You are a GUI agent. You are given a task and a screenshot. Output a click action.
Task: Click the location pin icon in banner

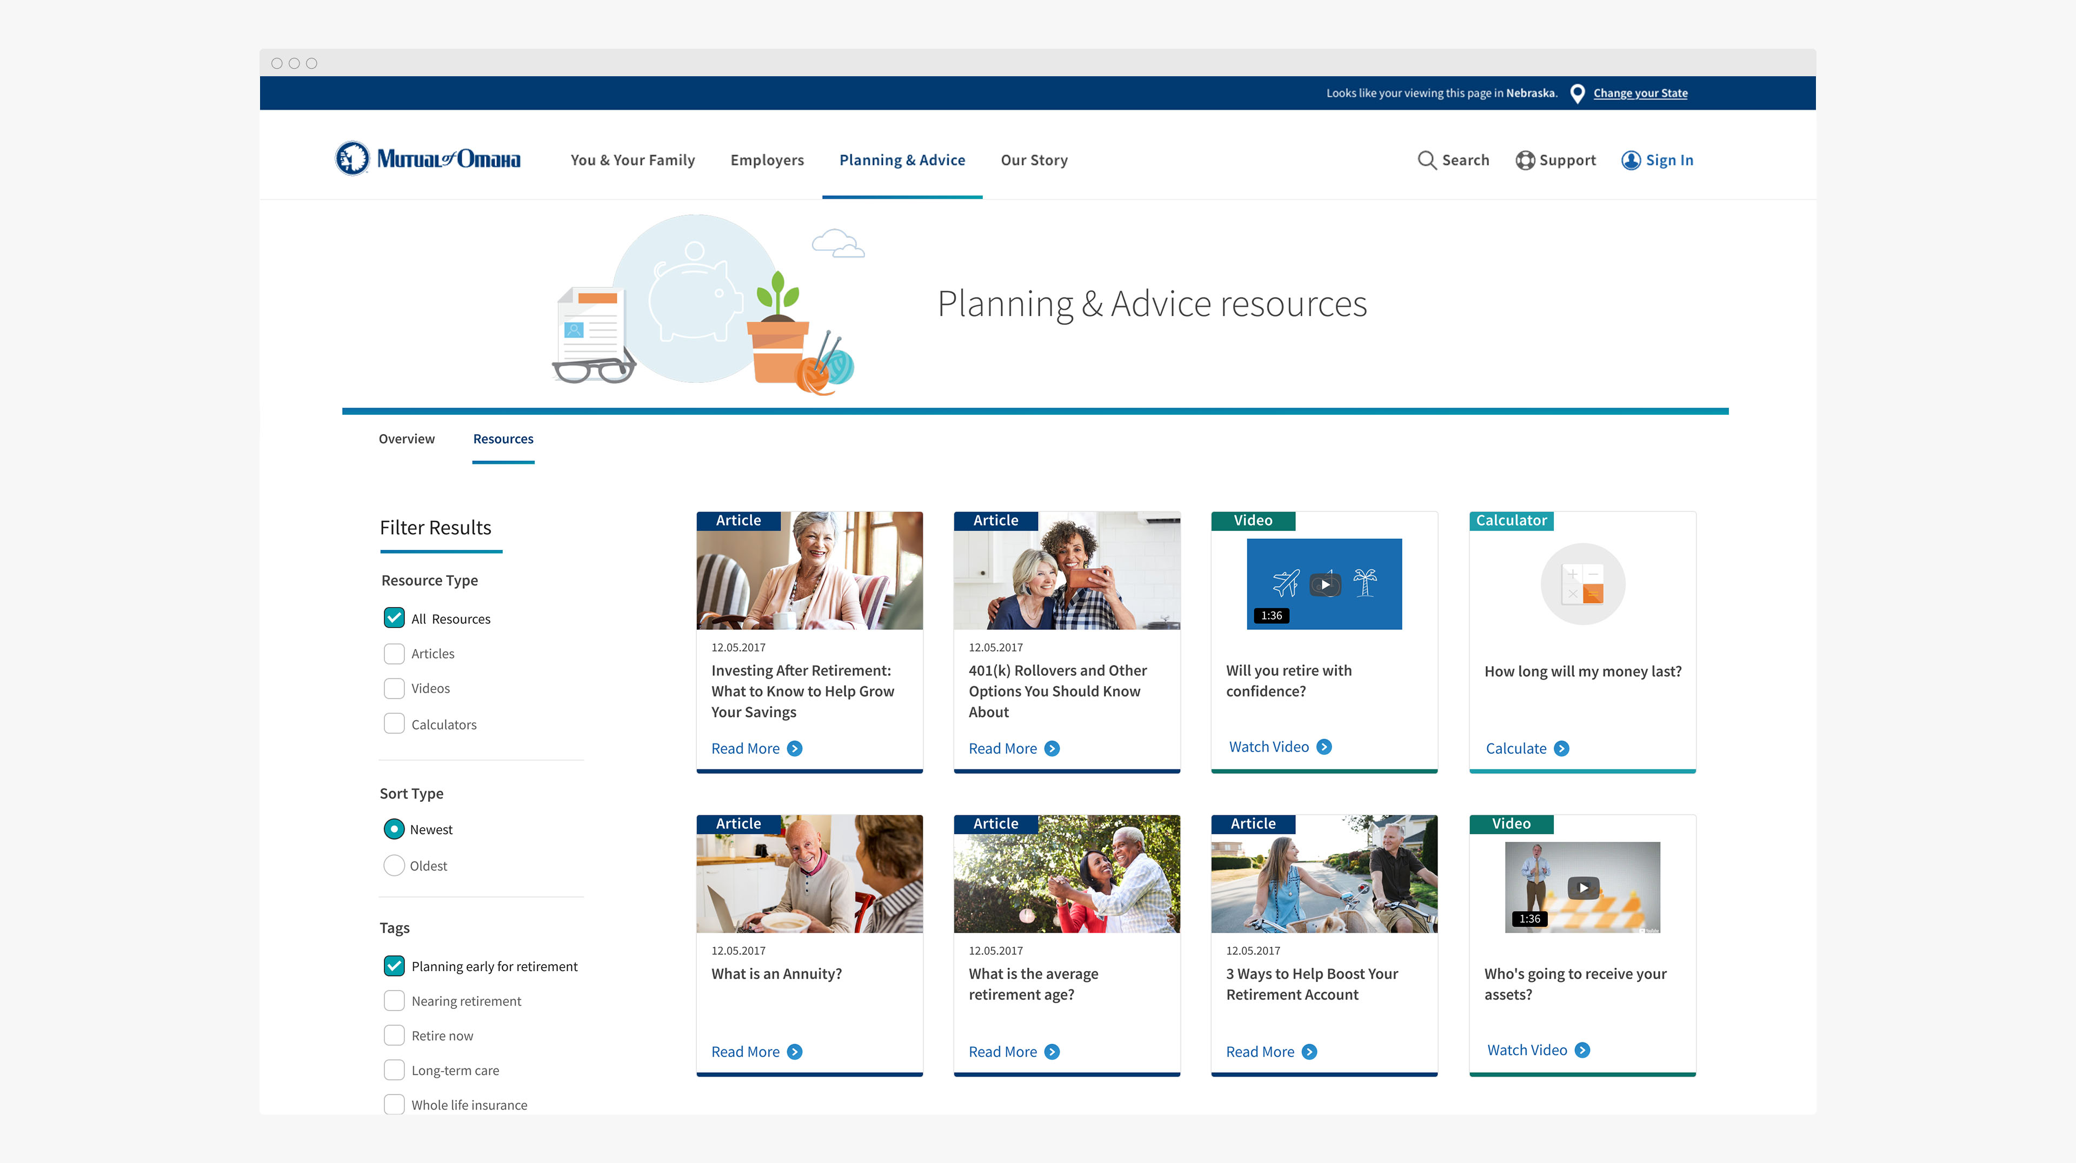[x=1577, y=94]
